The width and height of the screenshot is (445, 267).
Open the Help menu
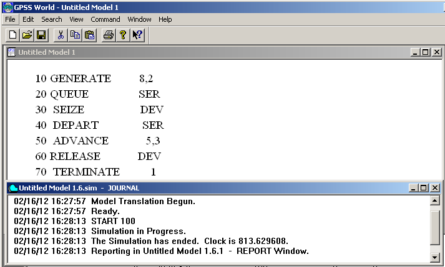(165, 19)
